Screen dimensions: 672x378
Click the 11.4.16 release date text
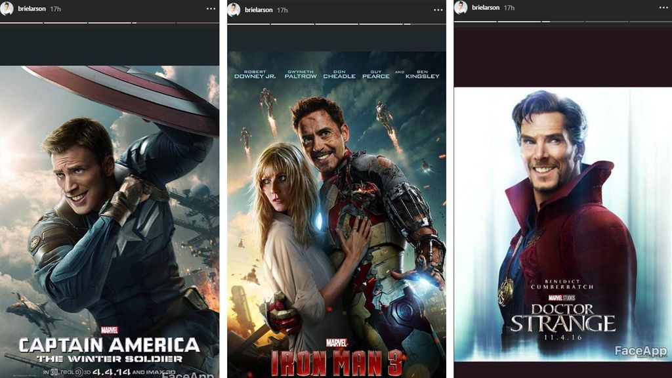563,337
